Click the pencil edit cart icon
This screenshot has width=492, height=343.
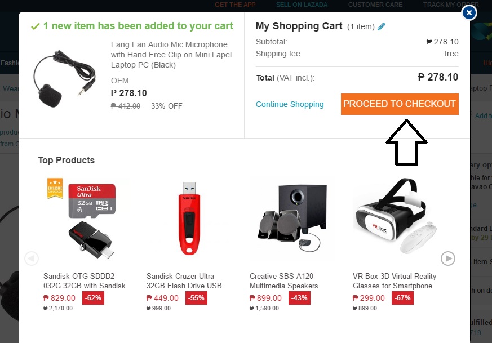382,26
